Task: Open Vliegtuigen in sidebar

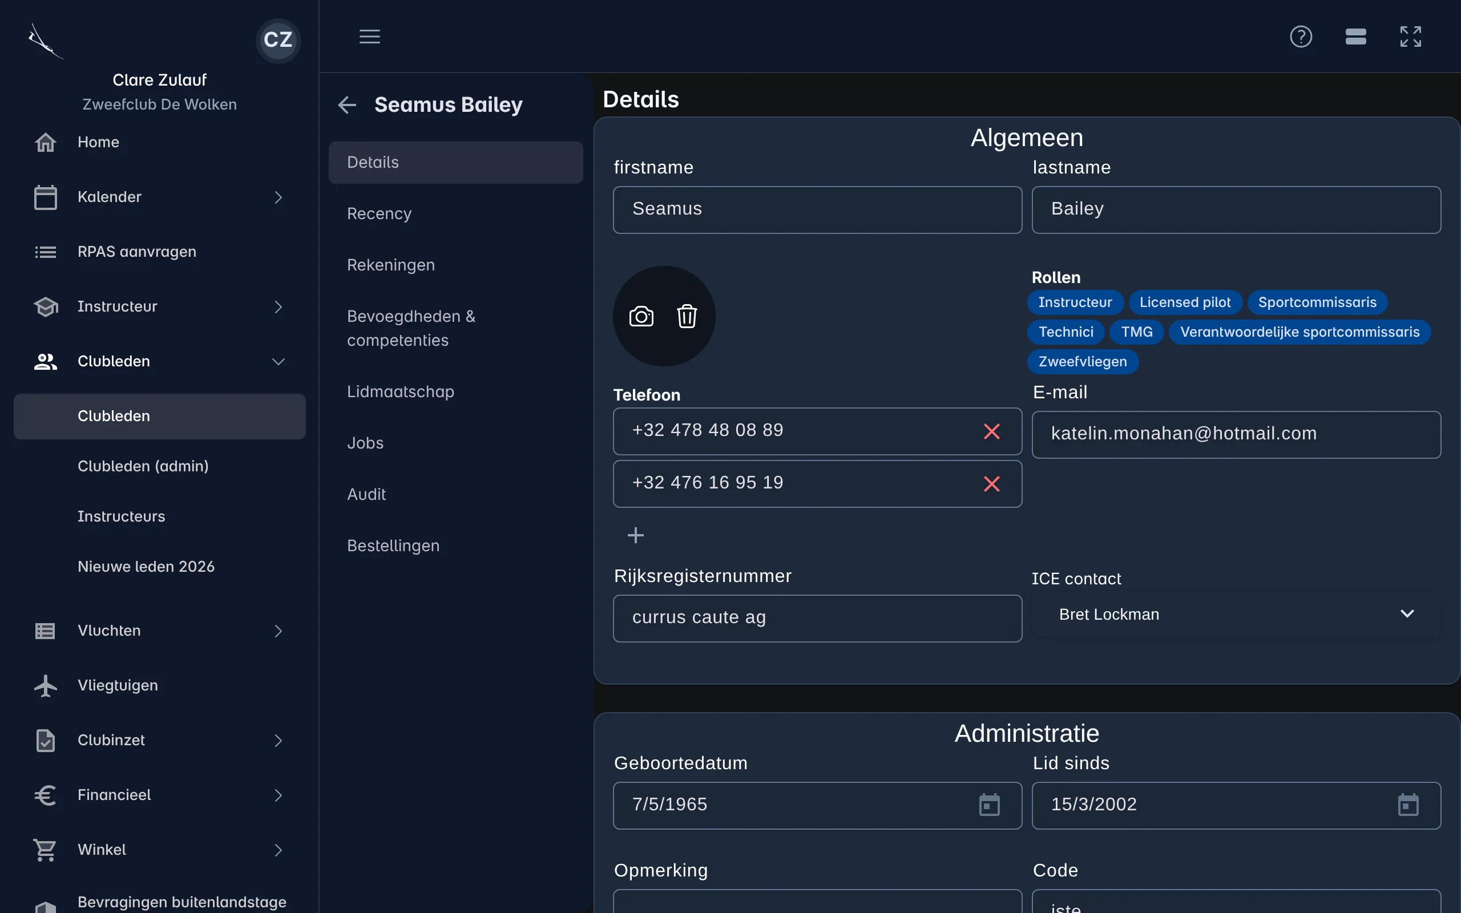Action: 159,685
